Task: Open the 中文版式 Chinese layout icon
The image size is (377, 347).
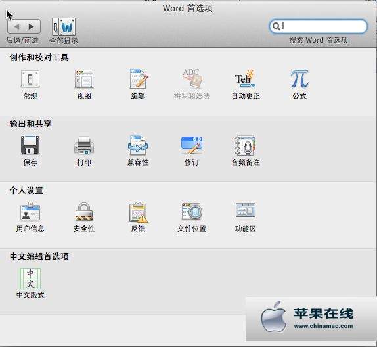Action: [30, 279]
